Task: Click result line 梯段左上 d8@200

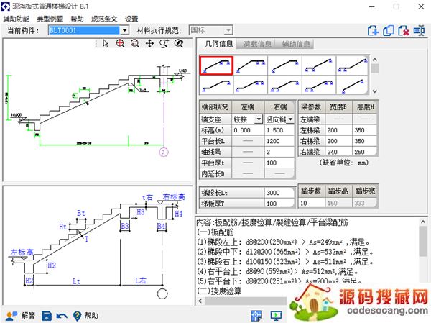Action: 284,242
